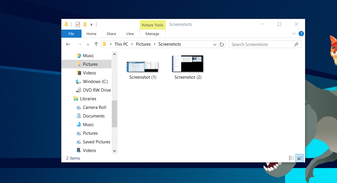Image resolution: width=337 pixels, height=183 pixels.
Task: Open recent locations dropdown beside forward arrow
Action: point(88,44)
